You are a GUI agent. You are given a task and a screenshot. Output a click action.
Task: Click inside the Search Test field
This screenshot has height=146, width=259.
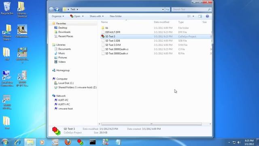(x=189, y=9)
